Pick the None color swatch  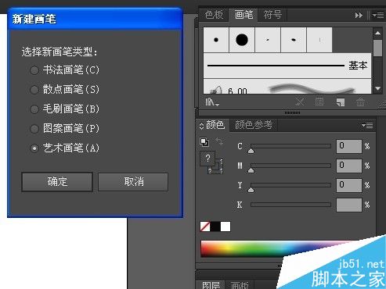pos(205,227)
